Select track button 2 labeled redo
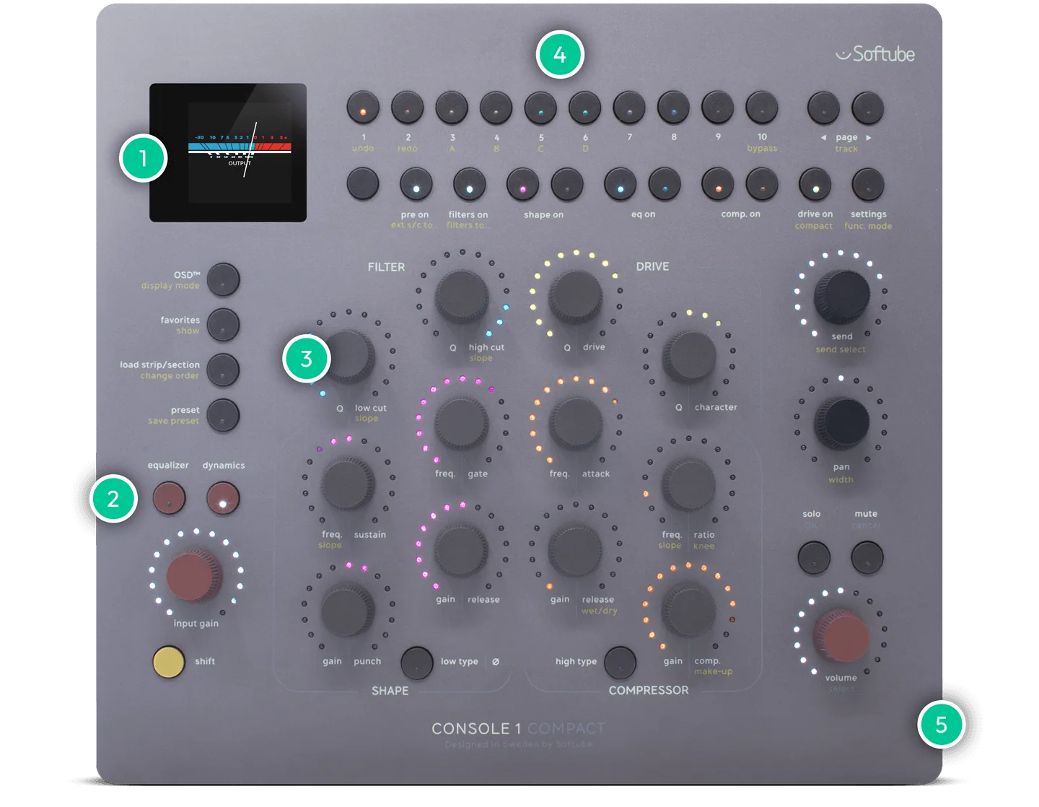The width and height of the screenshot is (1039, 807). 407,108
